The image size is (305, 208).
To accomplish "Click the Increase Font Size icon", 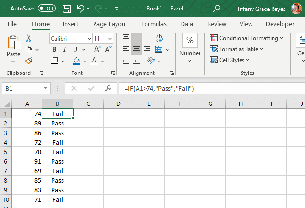I will tap(97, 49).
